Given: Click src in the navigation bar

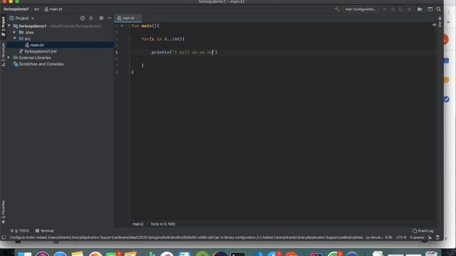Looking at the screenshot, I should coord(36,9).
